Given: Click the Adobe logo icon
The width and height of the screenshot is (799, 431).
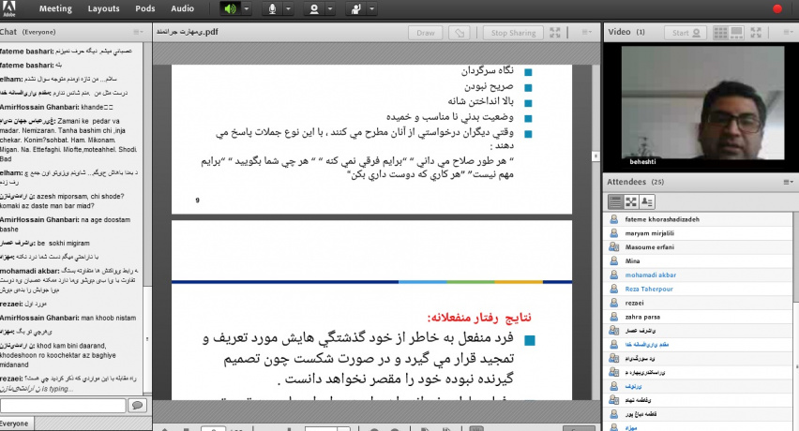Looking at the screenshot, I should [8, 8].
